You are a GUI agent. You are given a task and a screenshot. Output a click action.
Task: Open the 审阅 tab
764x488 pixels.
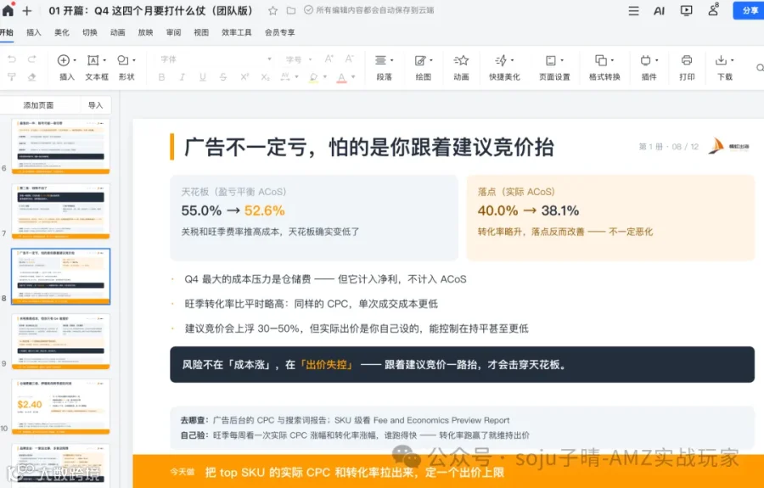click(x=173, y=32)
